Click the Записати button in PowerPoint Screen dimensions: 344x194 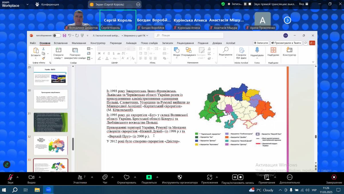tap(261, 43)
